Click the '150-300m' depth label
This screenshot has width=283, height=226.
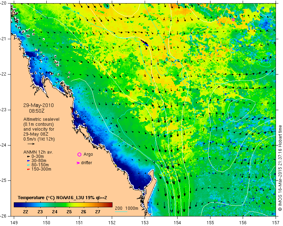pos(41,169)
